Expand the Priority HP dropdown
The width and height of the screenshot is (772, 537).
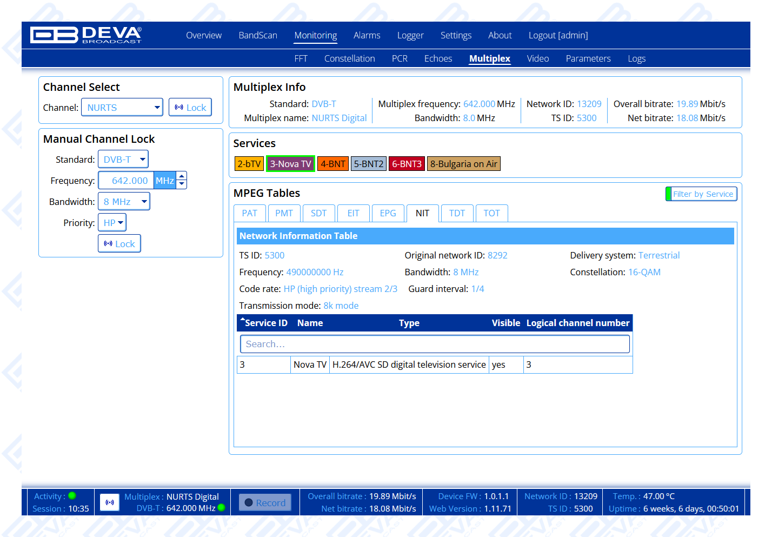tap(112, 223)
